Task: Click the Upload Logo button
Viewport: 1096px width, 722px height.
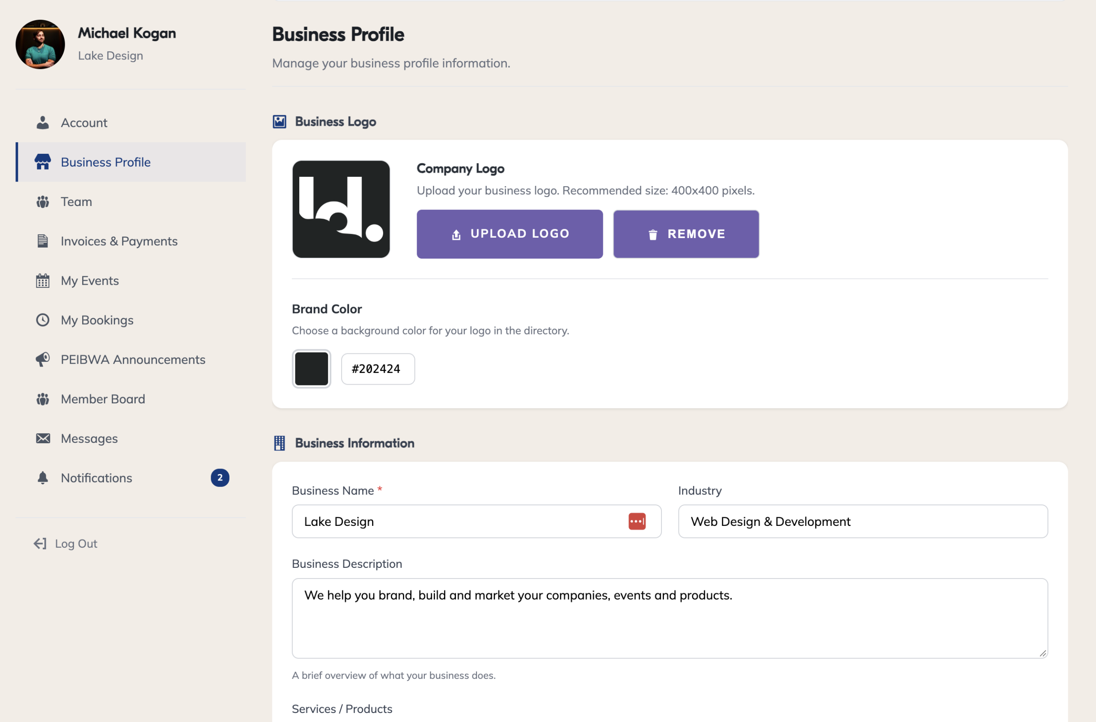Action: (510, 234)
